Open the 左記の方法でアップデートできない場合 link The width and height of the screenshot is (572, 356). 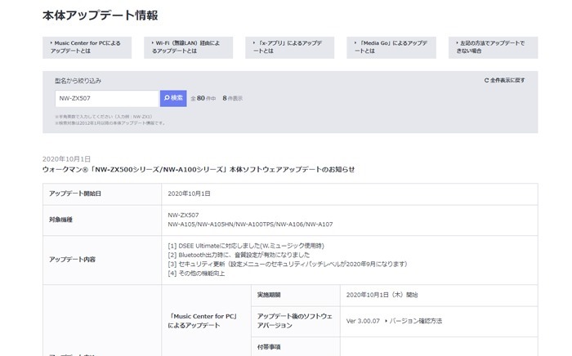point(493,47)
